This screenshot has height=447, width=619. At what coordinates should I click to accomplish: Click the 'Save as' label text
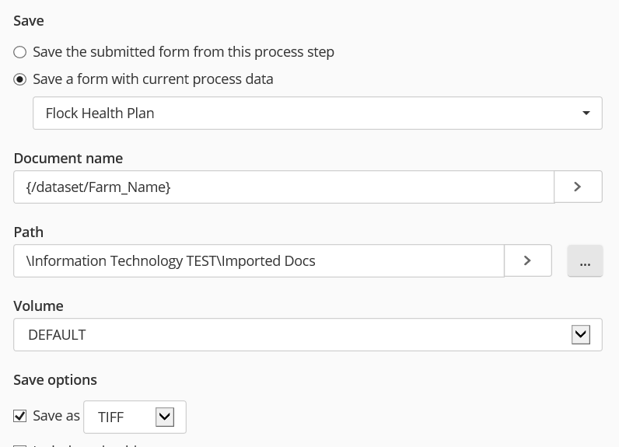point(56,416)
